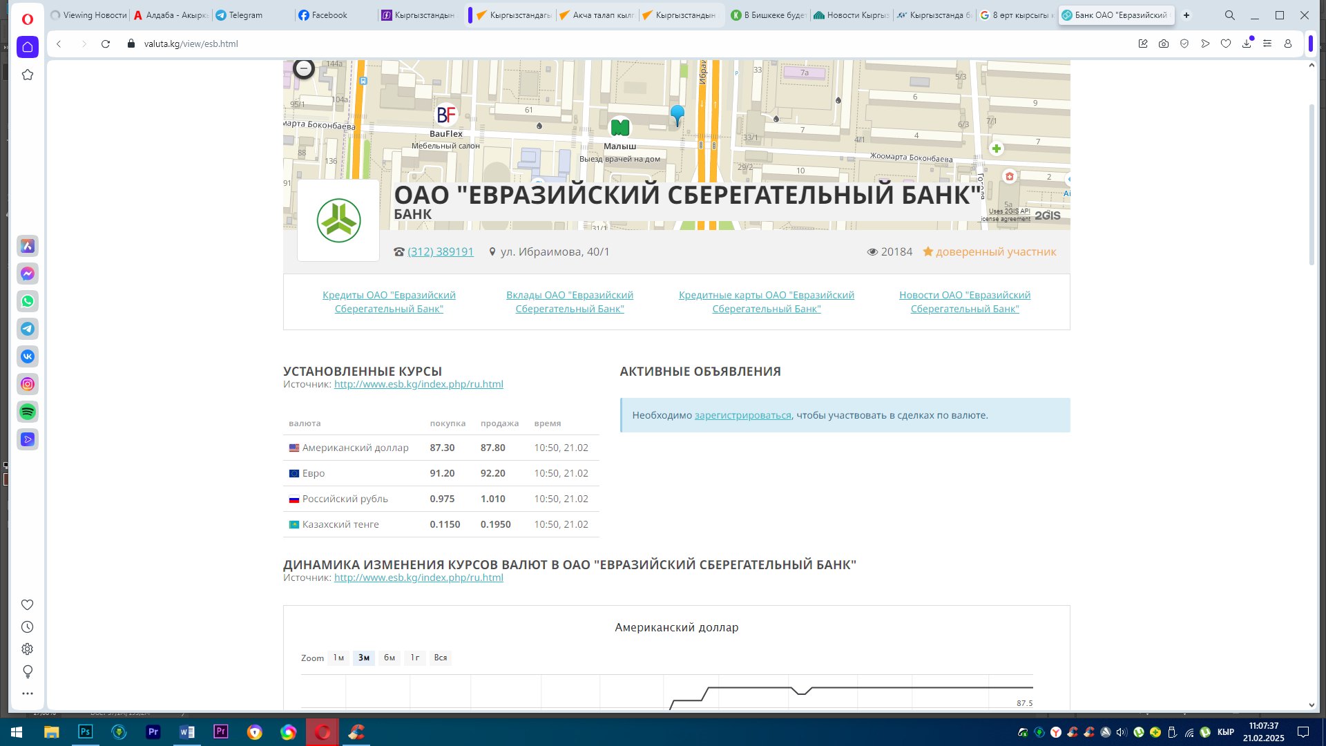Select the 6м chart zoom range

[x=390, y=658]
